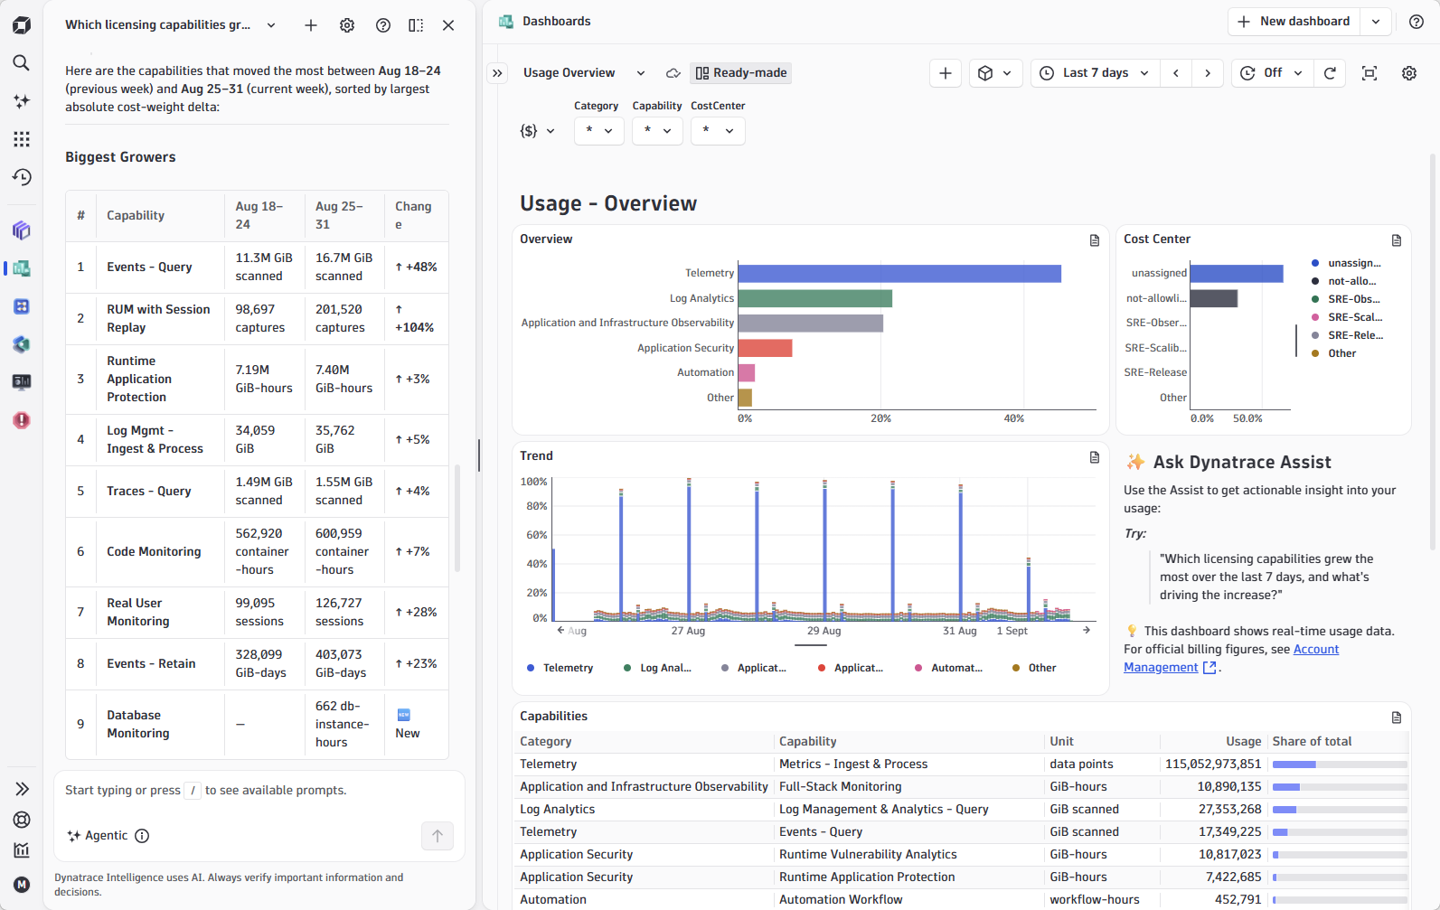Sort table by Usage column header

click(1243, 741)
